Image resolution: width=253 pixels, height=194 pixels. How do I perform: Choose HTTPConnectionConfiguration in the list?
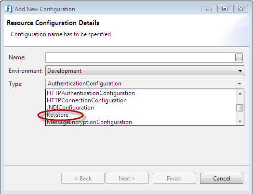(x=87, y=100)
